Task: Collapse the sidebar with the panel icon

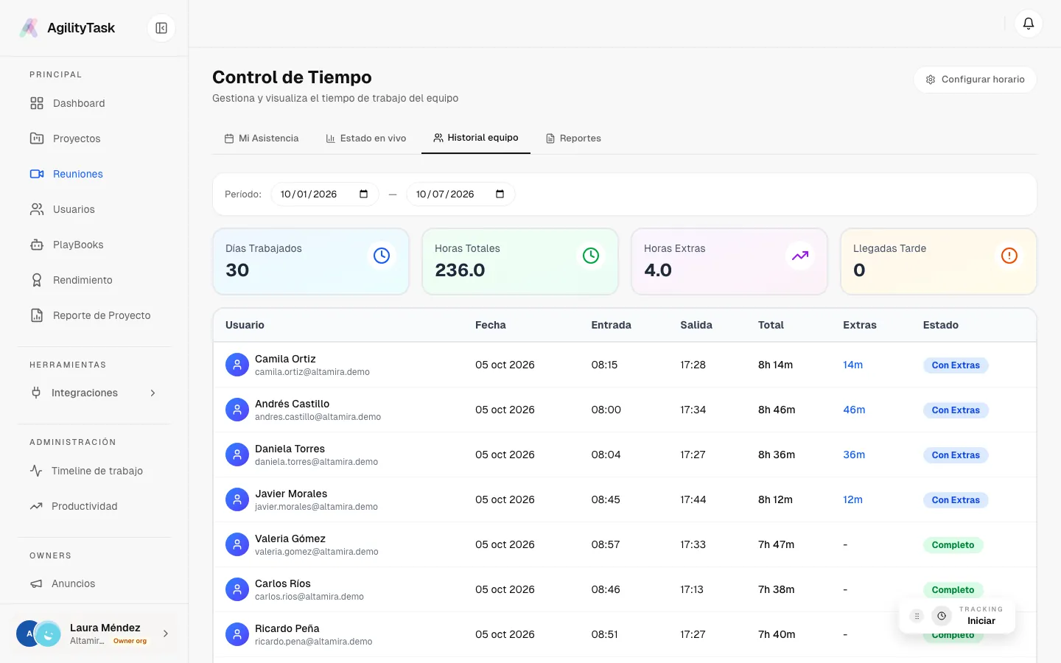Action: pyautogui.click(x=161, y=28)
